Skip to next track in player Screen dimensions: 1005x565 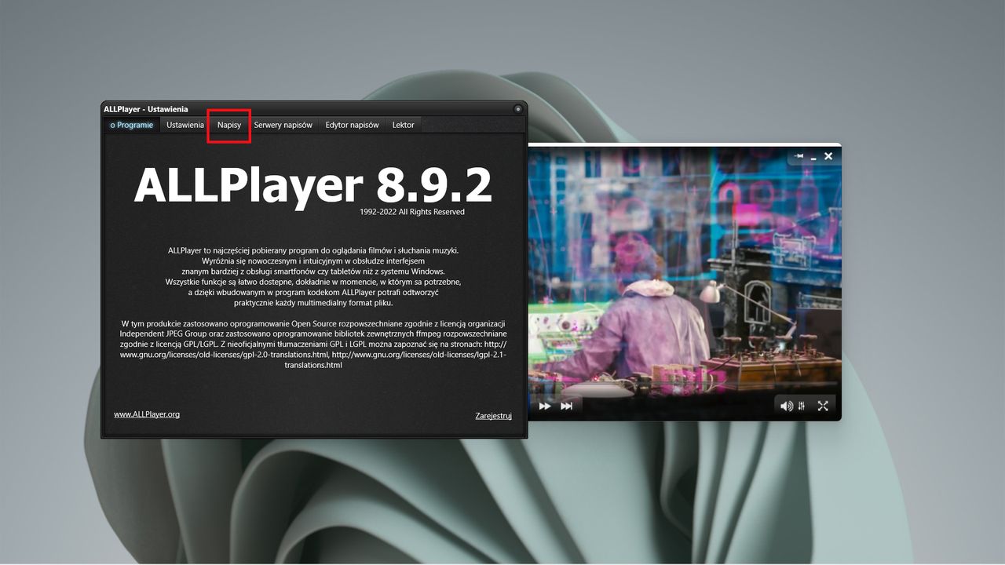[x=566, y=406]
